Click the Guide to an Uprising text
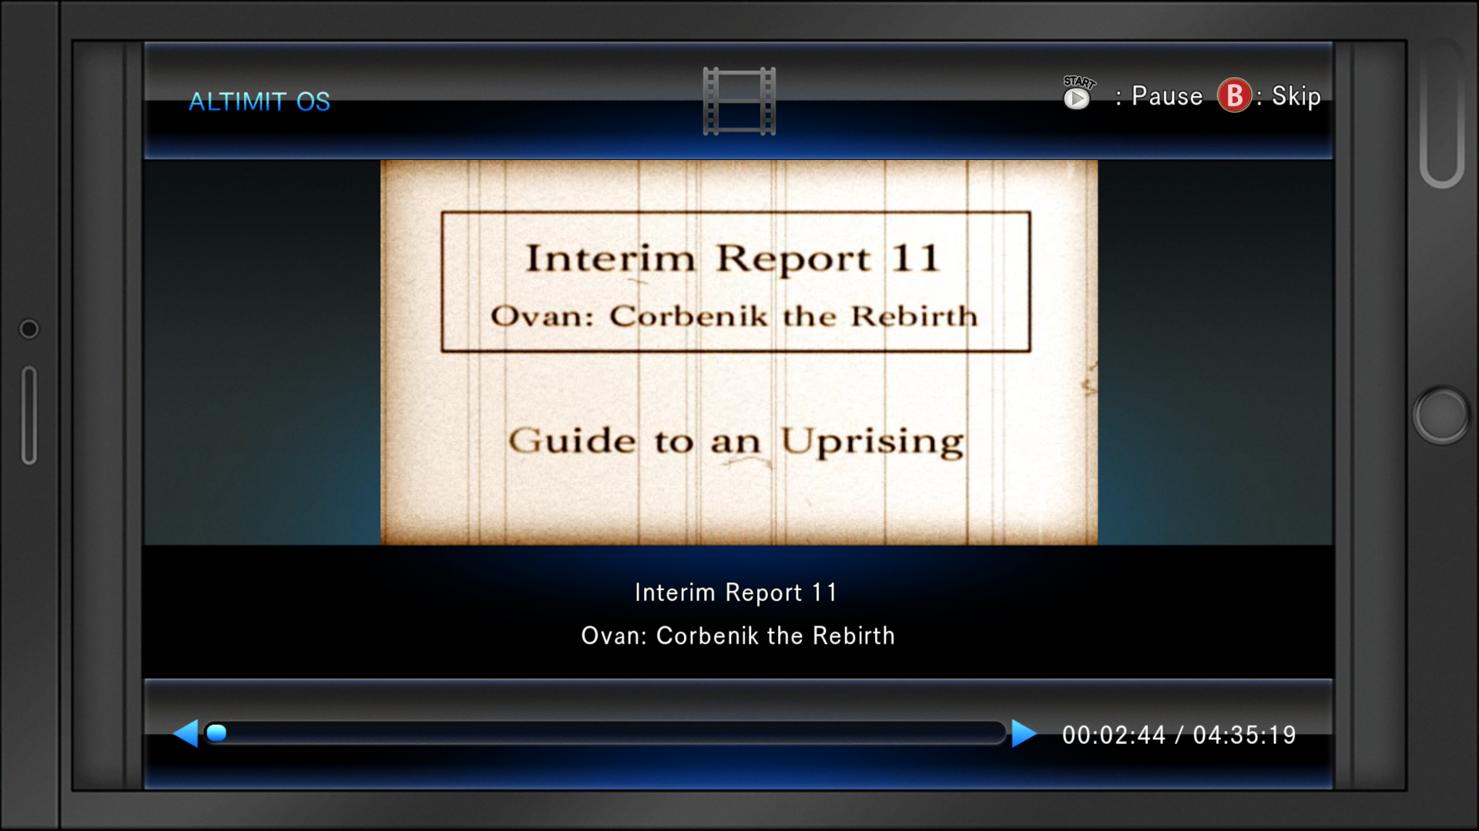Screen dimensions: 1479x831 click(x=736, y=442)
